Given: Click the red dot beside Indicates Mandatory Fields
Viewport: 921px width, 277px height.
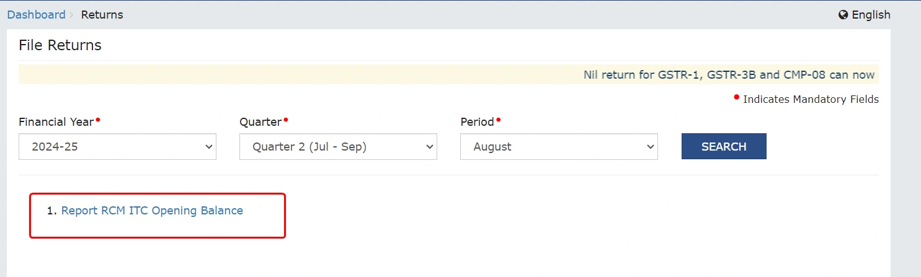Looking at the screenshot, I should [737, 97].
